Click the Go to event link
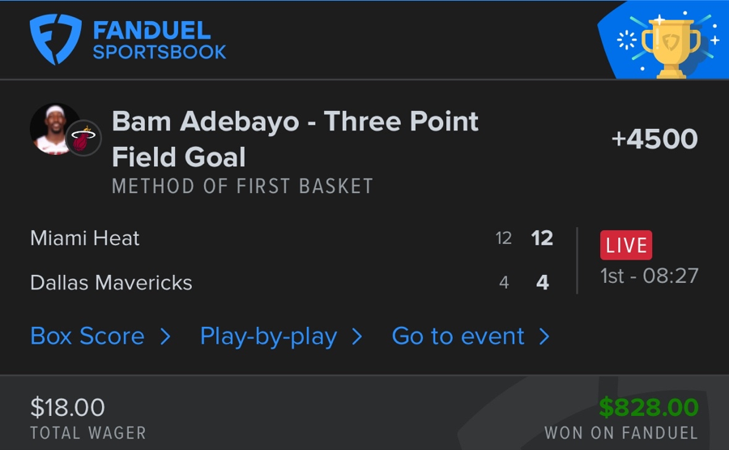The width and height of the screenshot is (729, 450). point(458,336)
